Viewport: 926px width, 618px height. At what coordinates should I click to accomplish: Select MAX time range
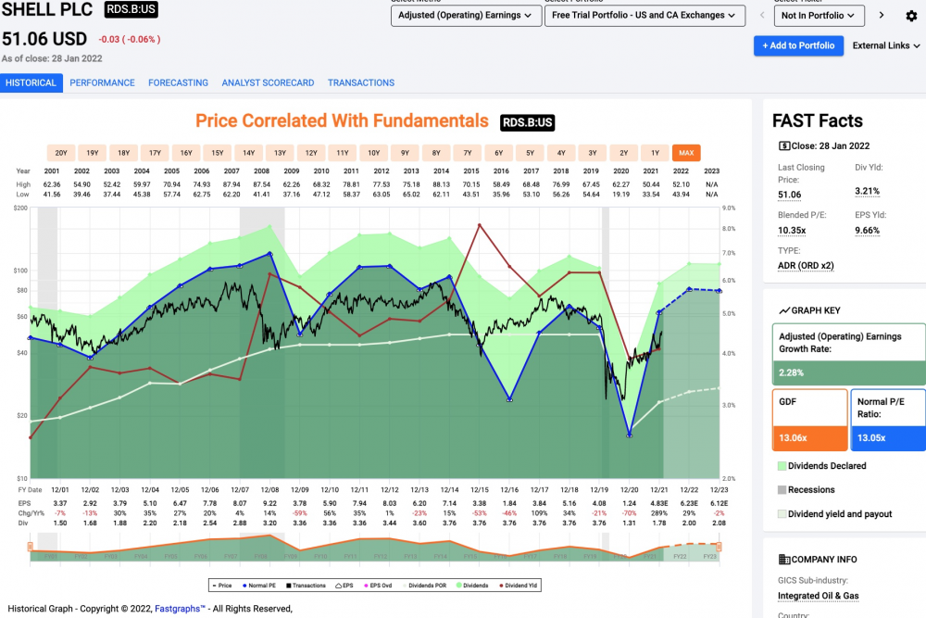point(686,153)
